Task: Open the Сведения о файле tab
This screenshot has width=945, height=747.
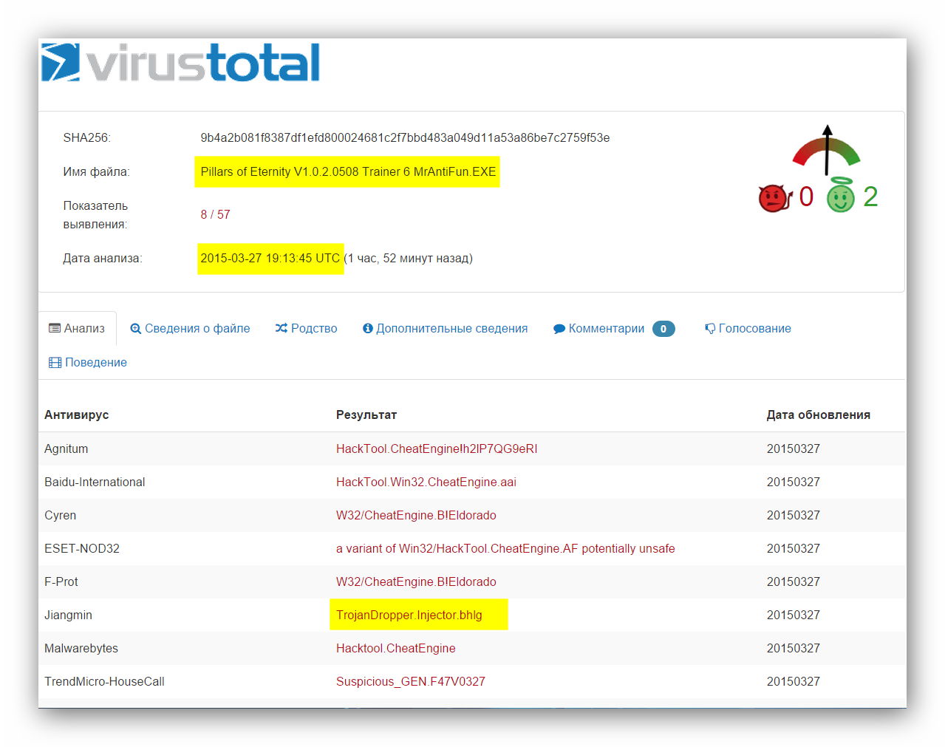Action: coord(190,328)
